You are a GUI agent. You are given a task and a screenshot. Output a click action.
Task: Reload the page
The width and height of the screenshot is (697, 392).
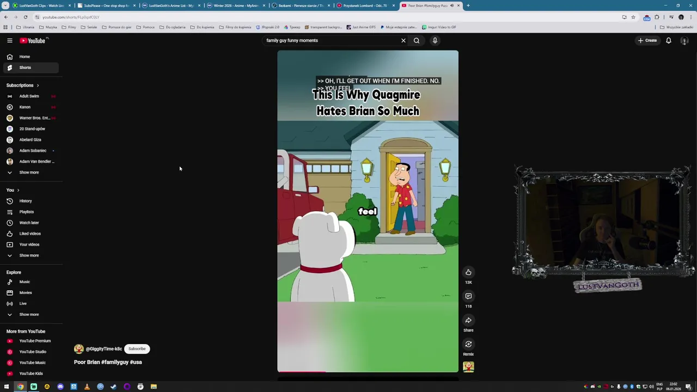(x=25, y=17)
